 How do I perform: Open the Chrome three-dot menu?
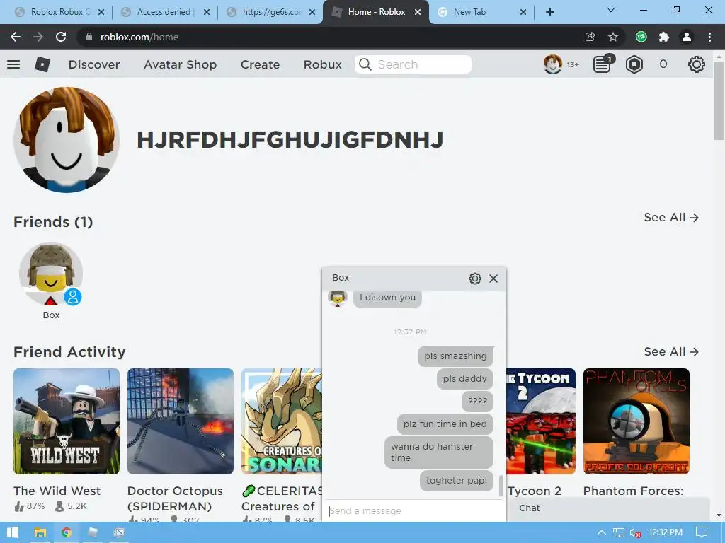(x=709, y=37)
